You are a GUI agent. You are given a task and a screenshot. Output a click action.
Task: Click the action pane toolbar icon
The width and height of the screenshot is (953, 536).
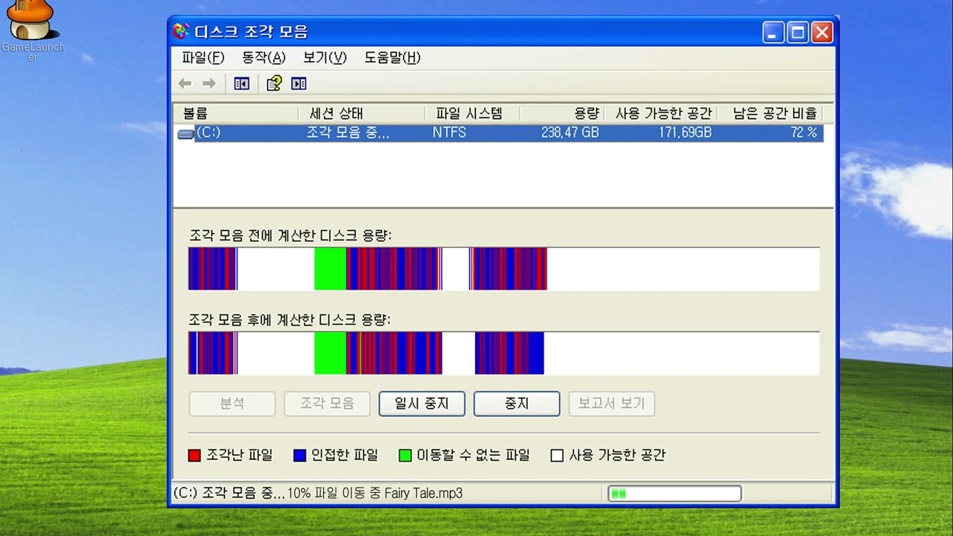click(299, 83)
